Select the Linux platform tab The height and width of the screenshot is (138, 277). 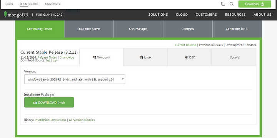[x=145, y=57]
